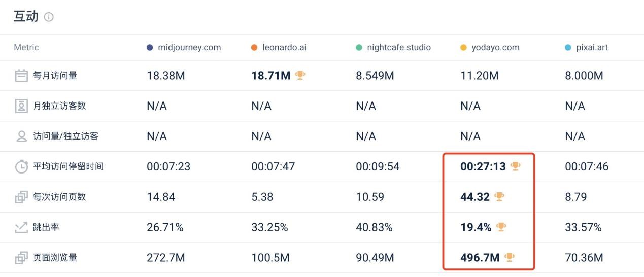Open the leonardo.ai column header link
The width and height of the screenshot is (644, 277).
[x=284, y=48]
